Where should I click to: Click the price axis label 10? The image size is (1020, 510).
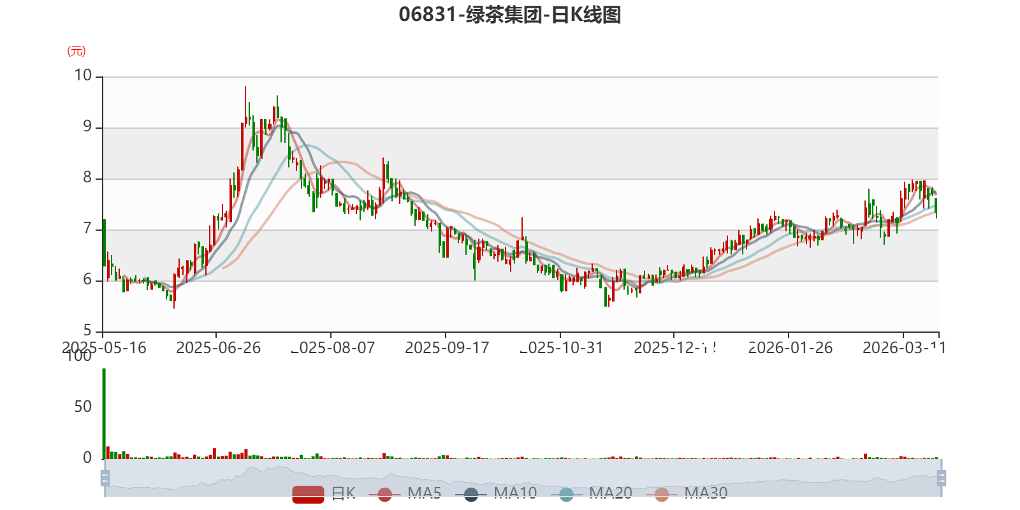coord(83,75)
